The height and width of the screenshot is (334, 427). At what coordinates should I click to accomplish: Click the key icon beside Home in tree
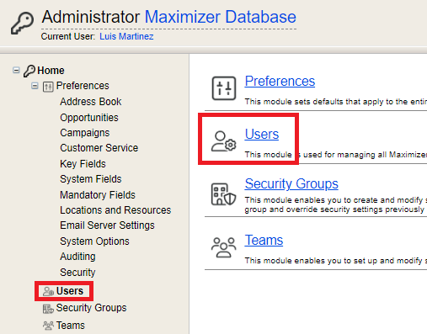click(29, 71)
